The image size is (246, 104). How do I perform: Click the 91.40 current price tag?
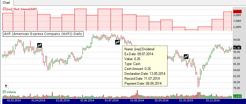[x=237, y=48]
